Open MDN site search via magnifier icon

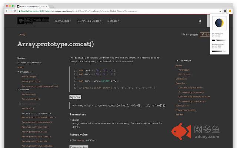coord(200,21)
